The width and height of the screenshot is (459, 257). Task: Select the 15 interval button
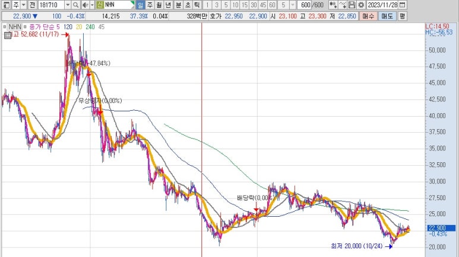tap(245, 5)
